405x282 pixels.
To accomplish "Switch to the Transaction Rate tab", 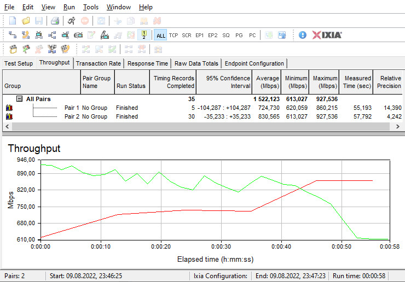I will click(x=99, y=63).
